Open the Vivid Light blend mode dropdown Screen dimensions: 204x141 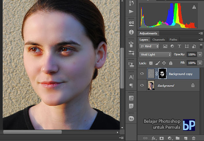tap(155, 55)
